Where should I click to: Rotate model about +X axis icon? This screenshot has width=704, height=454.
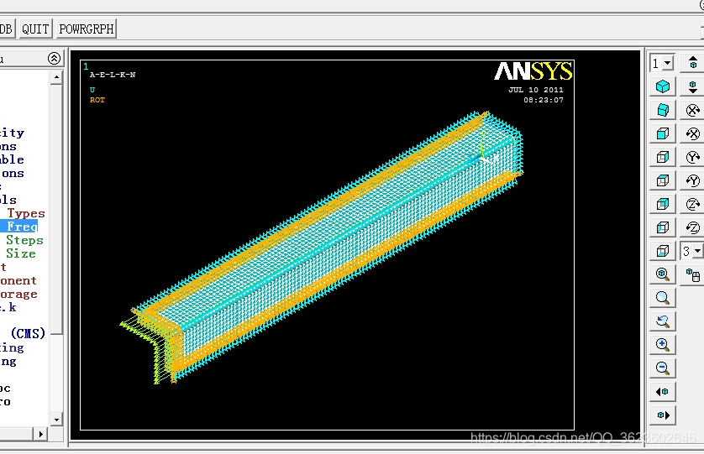click(693, 110)
